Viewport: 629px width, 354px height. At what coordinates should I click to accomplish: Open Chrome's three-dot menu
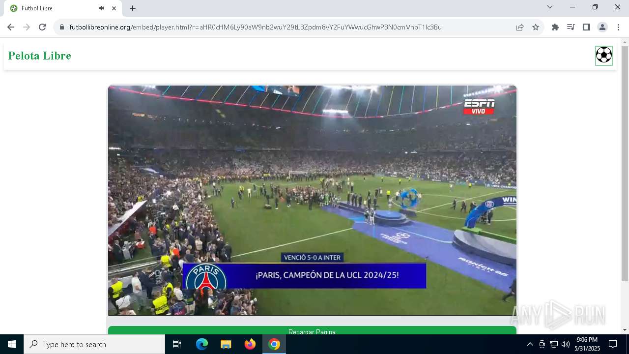pos(618,27)
